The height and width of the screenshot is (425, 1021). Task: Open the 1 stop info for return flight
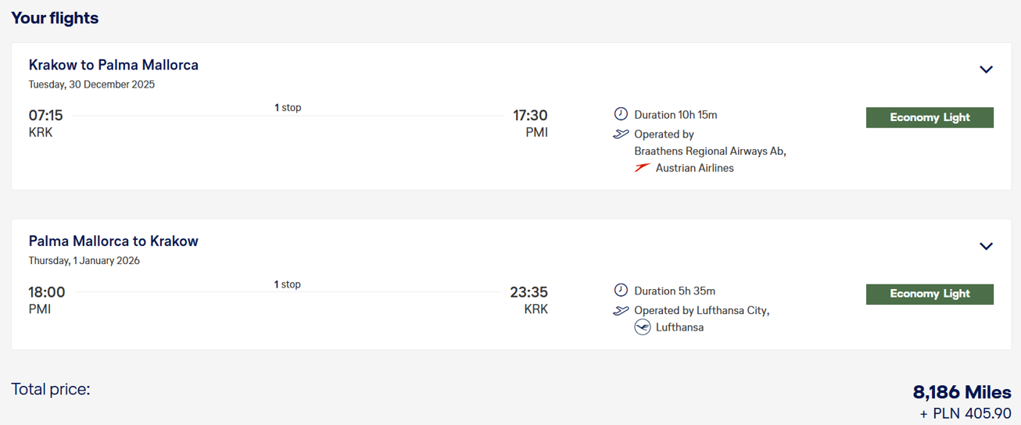(x=288, y=284)
